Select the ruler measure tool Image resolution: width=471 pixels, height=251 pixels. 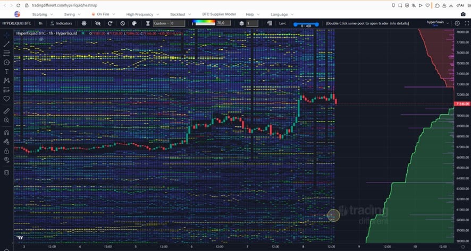(6, 111)
